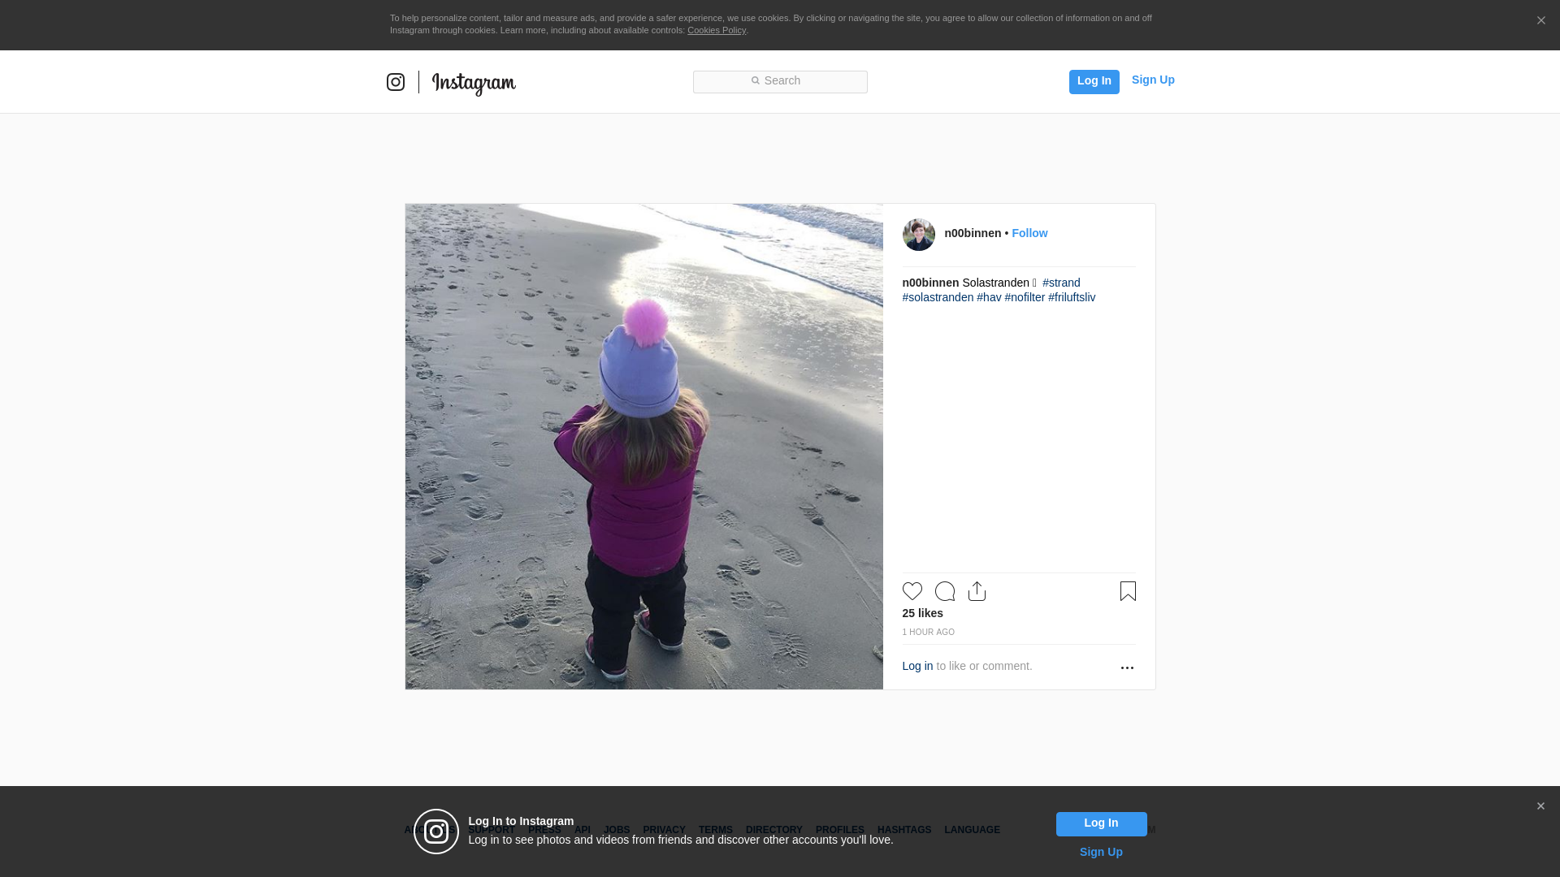The width and height of the screenshot is (1560, 877).
Task: Open the LANGUAGE footer selector
Action: pyautogui.click(x=972, y=830)
